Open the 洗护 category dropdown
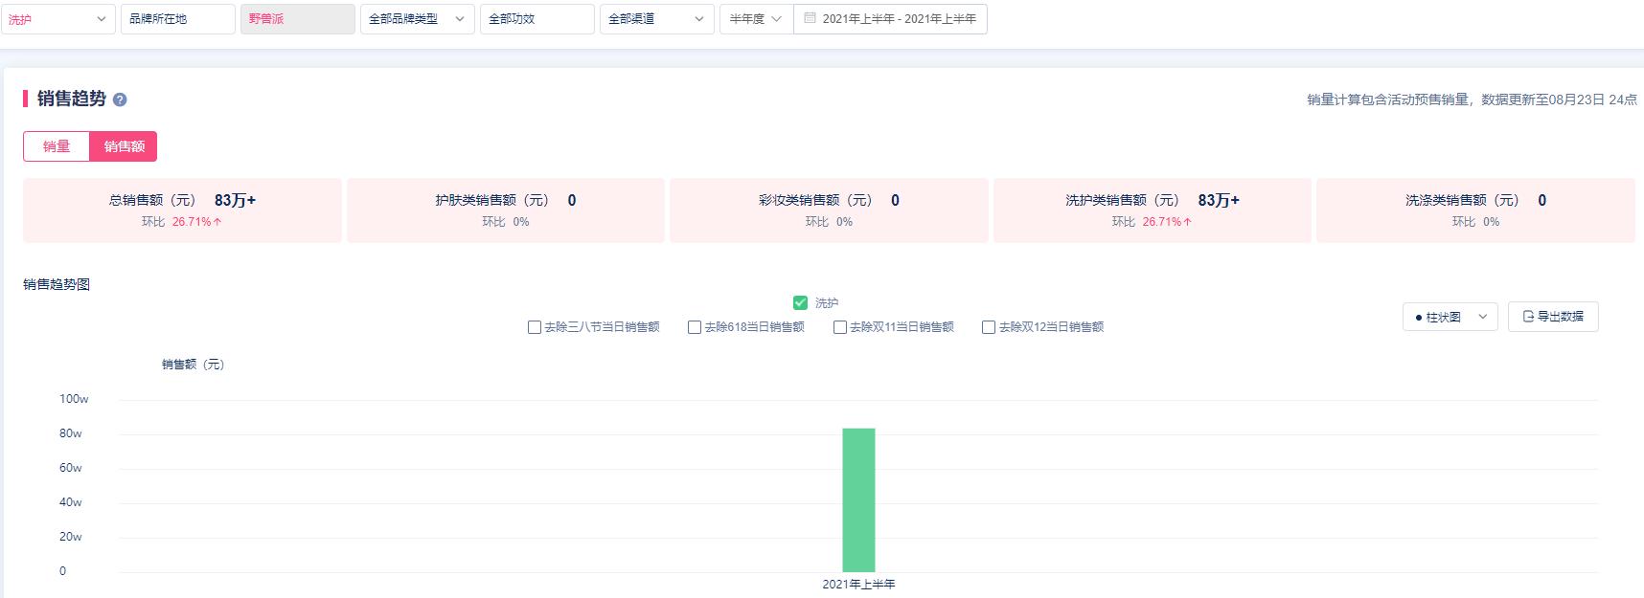The width and height of the screenshot is (1644, 598). click(58, 19)
